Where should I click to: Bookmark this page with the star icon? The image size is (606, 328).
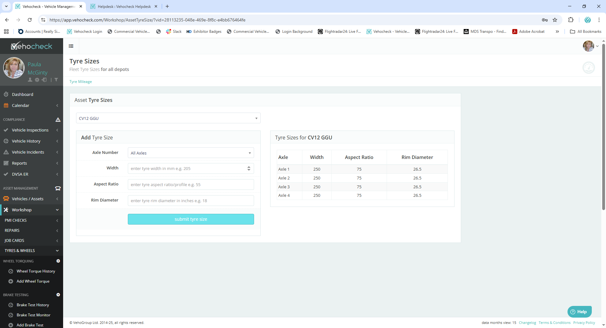click(555, 20)
